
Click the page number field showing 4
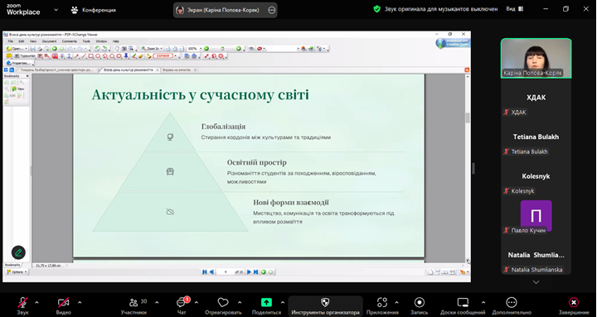[226, 271]
